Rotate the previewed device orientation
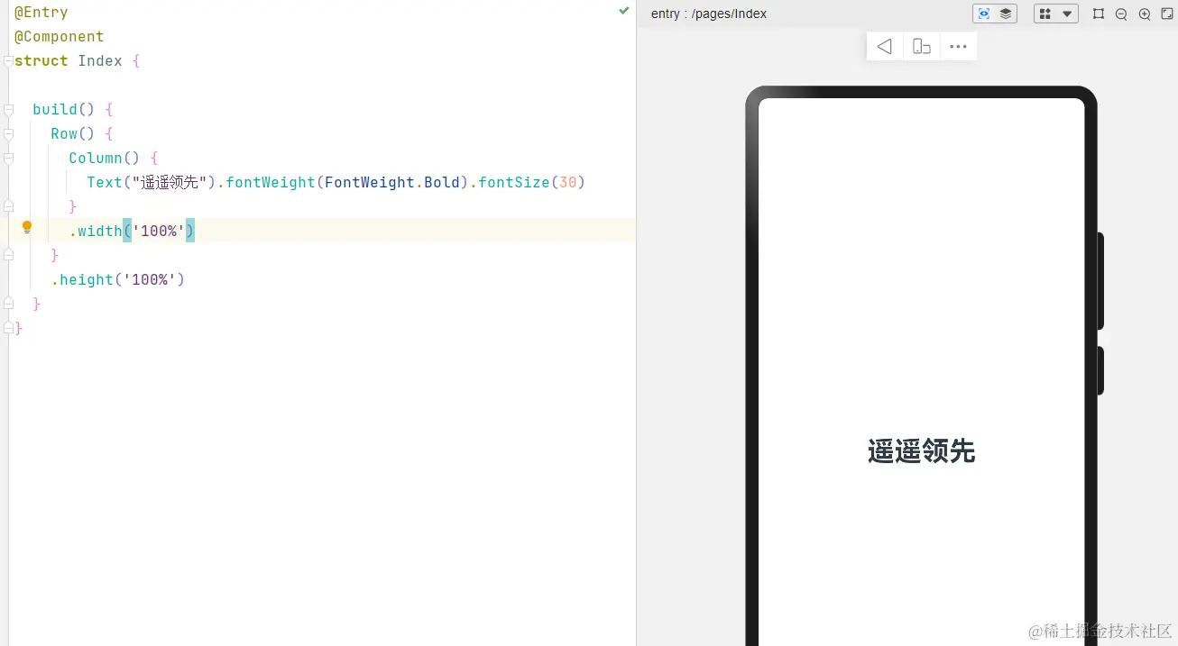This screenshot has height=646, width=1178. (921, 46)
